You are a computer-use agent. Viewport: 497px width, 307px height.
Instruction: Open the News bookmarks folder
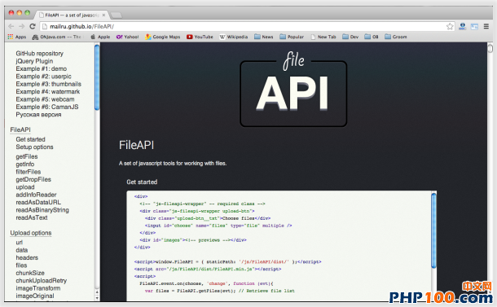(x=264, y=37)
